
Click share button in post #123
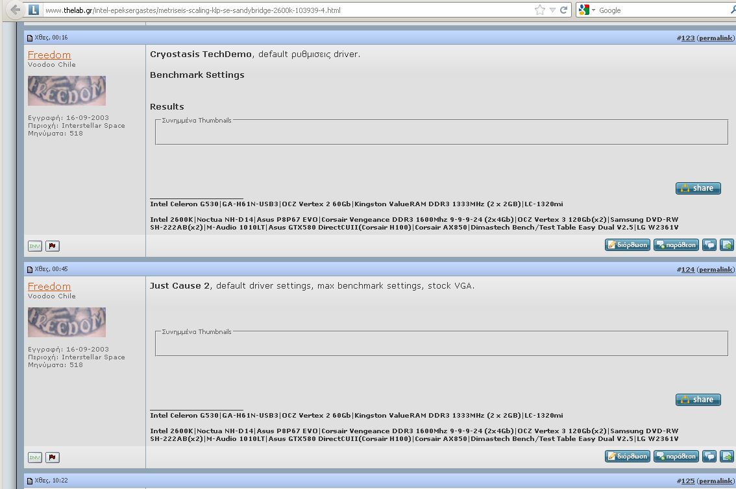pyautogui.click(x=698, y=188)
